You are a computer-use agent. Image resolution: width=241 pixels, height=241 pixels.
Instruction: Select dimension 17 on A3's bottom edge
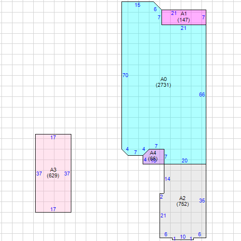(53, 209)
